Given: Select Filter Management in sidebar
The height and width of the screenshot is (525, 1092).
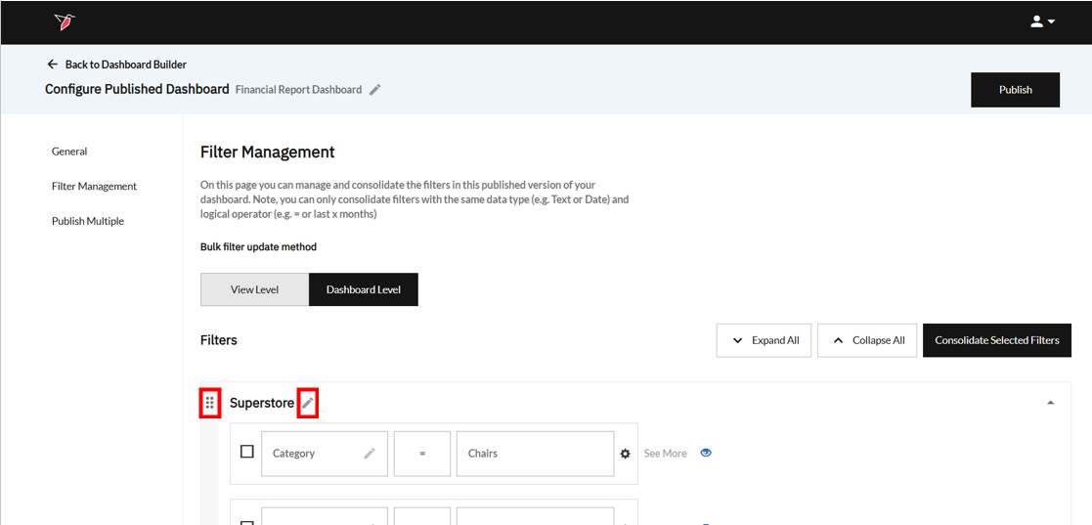Looking at the screenshot, I should pyautogui.click(x=94, y=186).
